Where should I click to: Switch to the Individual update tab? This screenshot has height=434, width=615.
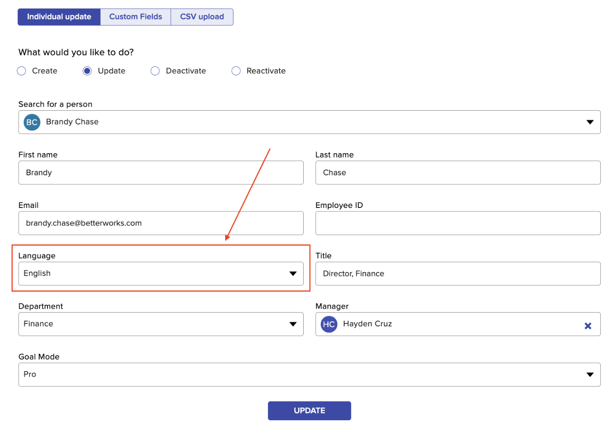coord(59,17)
